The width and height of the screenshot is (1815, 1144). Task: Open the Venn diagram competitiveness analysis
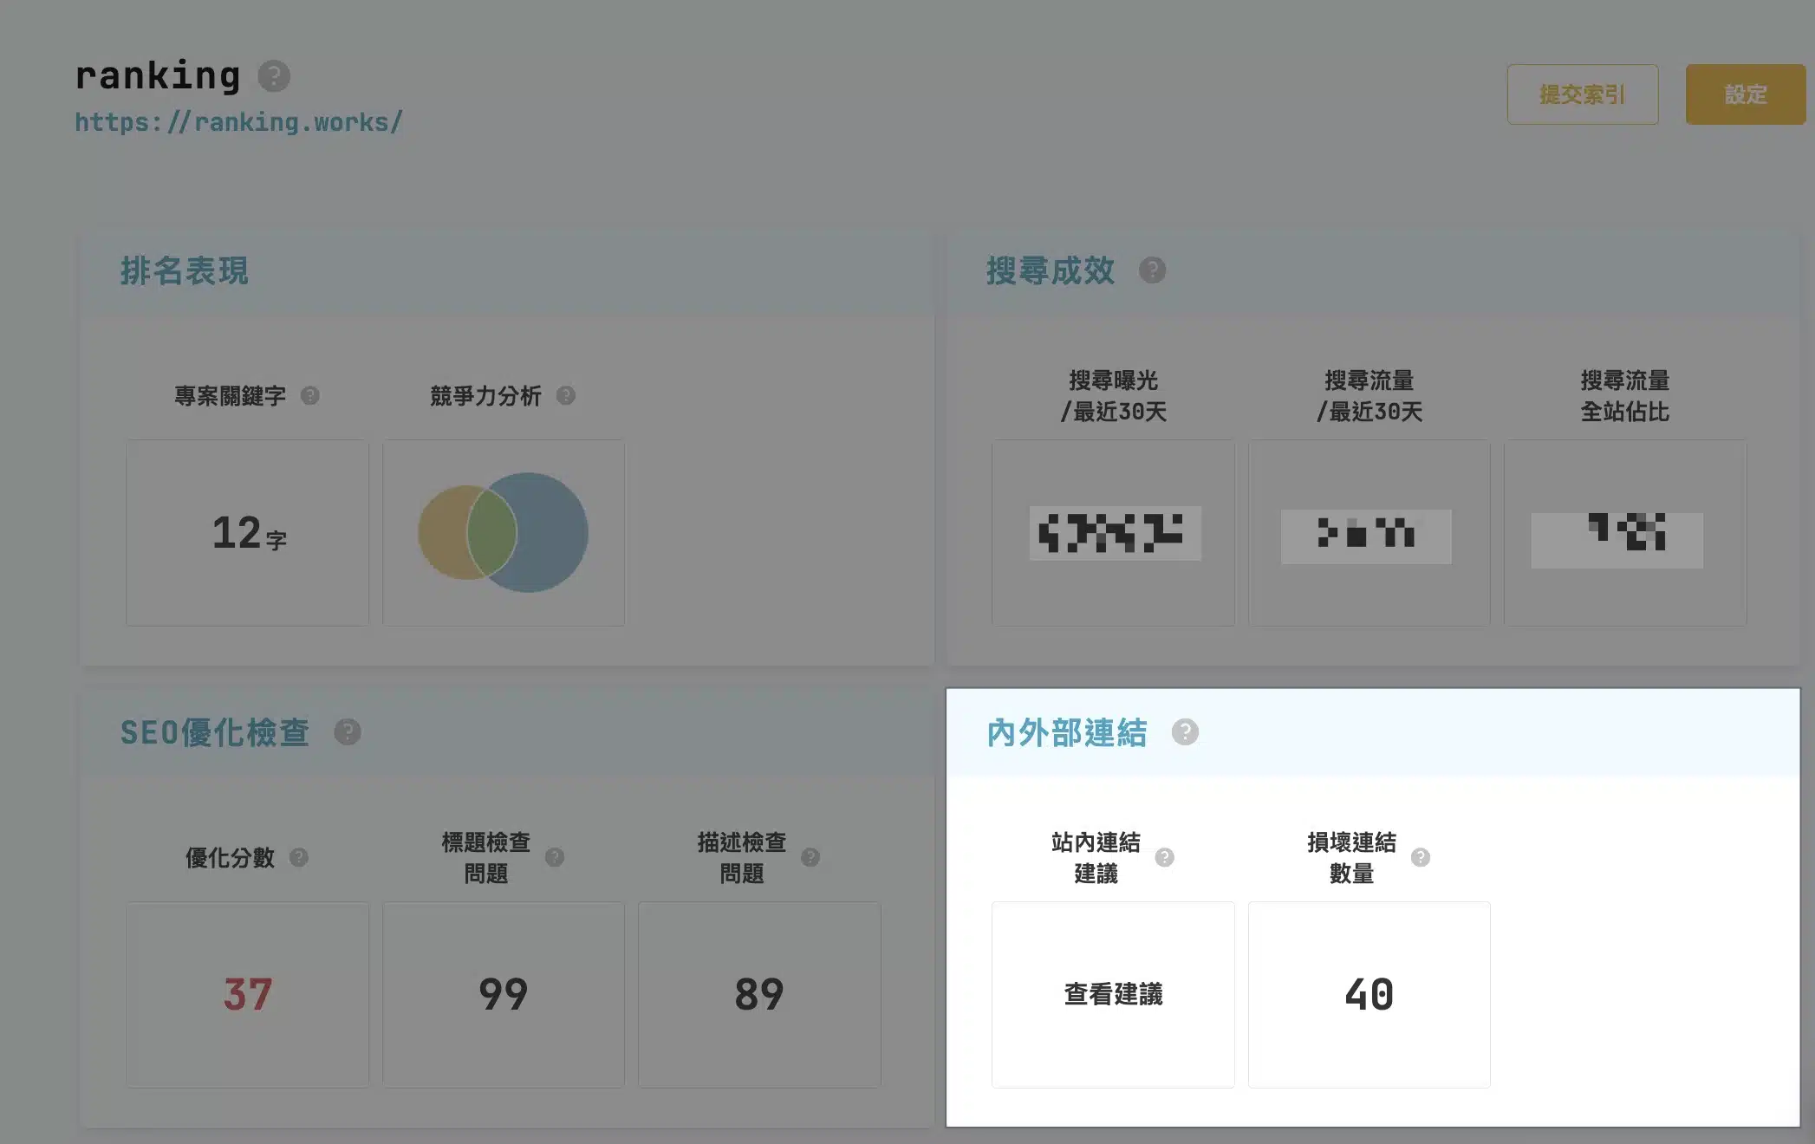click(503, 532)
